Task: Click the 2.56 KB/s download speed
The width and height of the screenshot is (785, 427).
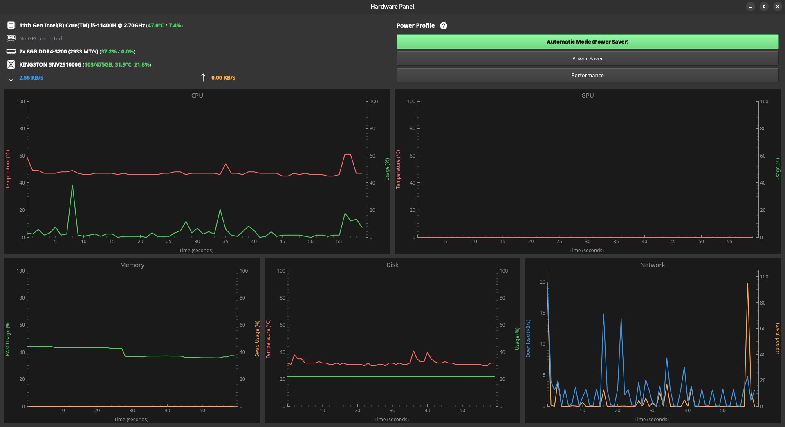Action: coord(31,78)
